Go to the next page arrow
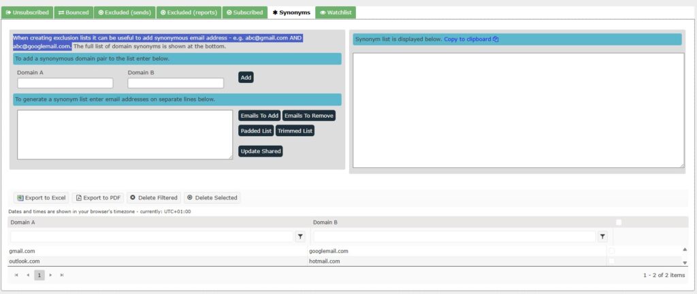 pos(50,275)
